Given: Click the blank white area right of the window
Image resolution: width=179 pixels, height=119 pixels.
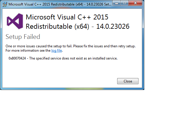Looking at the screenshot, I should click(x=162, y=44).
